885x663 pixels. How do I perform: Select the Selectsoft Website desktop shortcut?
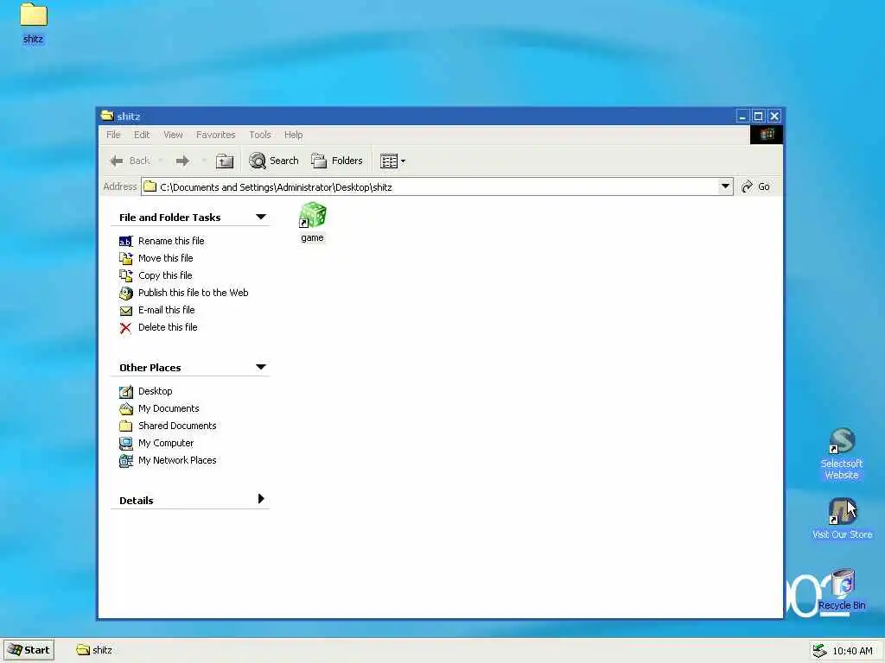pyautogui.click(x=842, y=454)
